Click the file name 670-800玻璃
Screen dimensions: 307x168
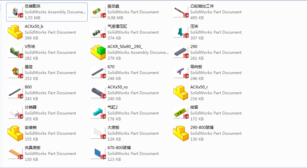coord(119,148)
